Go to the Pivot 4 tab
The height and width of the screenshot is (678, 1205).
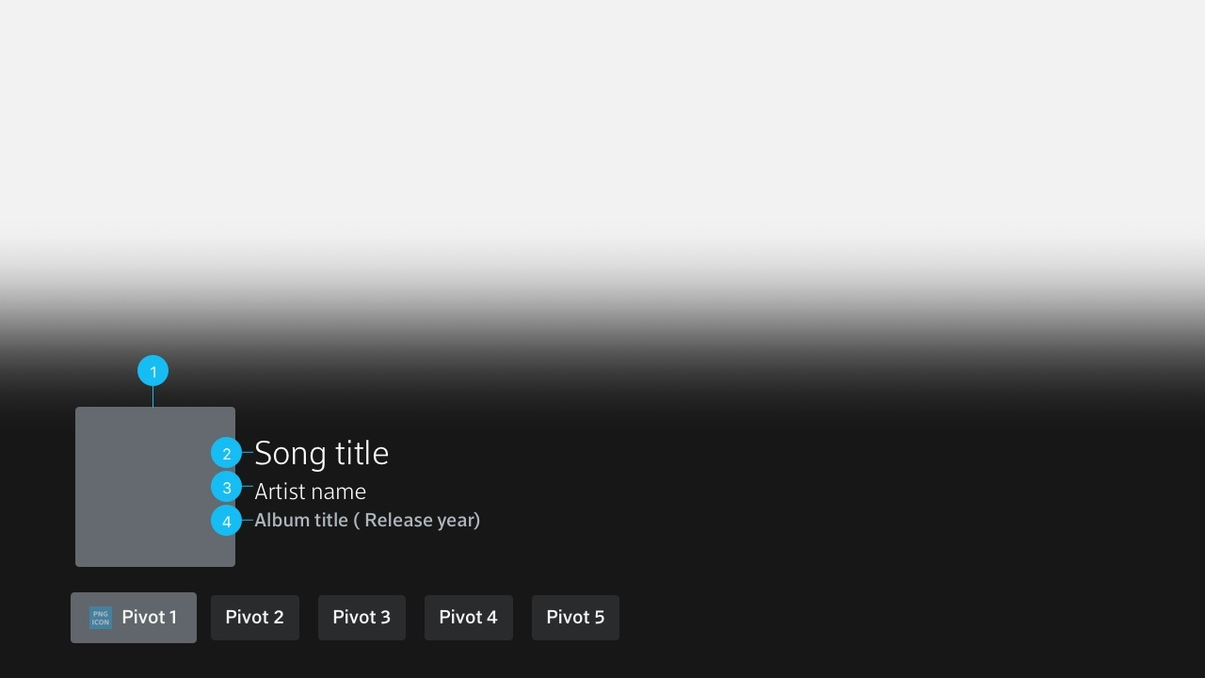coord(468,618)
